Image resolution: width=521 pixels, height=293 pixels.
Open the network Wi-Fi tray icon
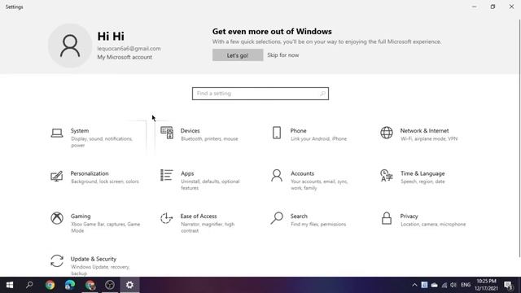coord(444,285)
